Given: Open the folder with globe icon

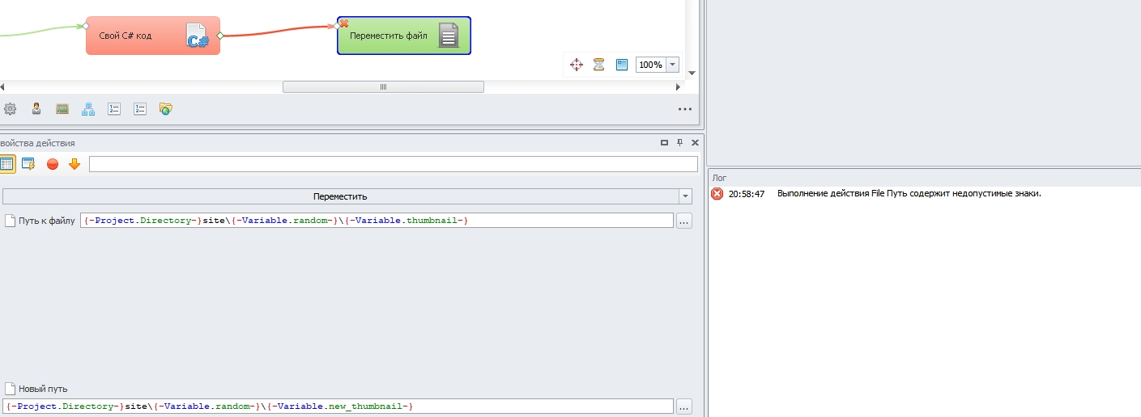Looking at the screenshot, I should [166, 108].
